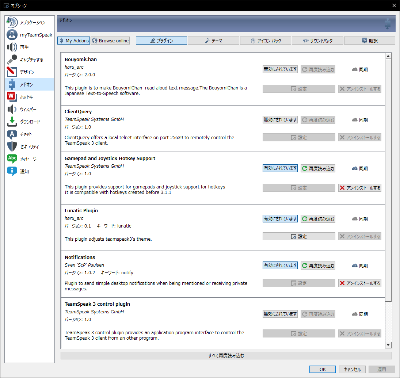Disable Gamepad and Joystick Hotkey Support toggle
400x378 pixels.
point(280,168)
